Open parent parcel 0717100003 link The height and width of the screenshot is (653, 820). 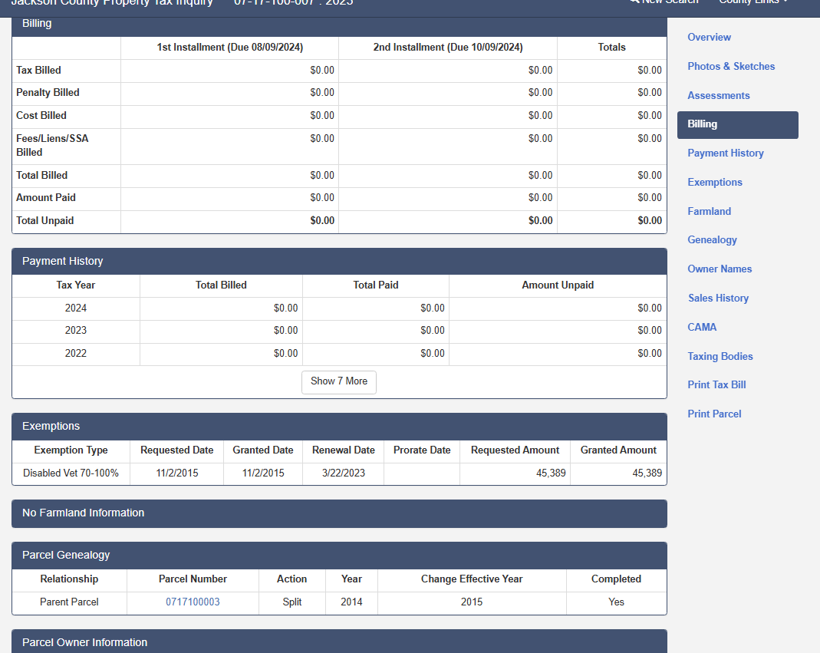[193, 602]
